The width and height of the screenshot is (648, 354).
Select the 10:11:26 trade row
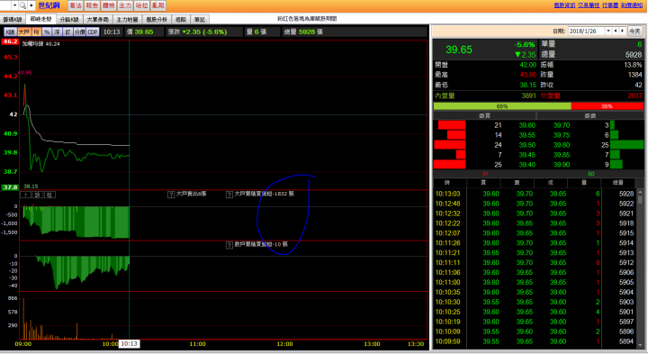[535, 242]
